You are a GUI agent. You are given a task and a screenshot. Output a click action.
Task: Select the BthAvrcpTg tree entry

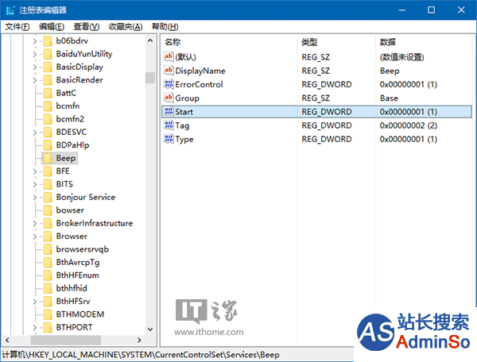pos(78,263)
